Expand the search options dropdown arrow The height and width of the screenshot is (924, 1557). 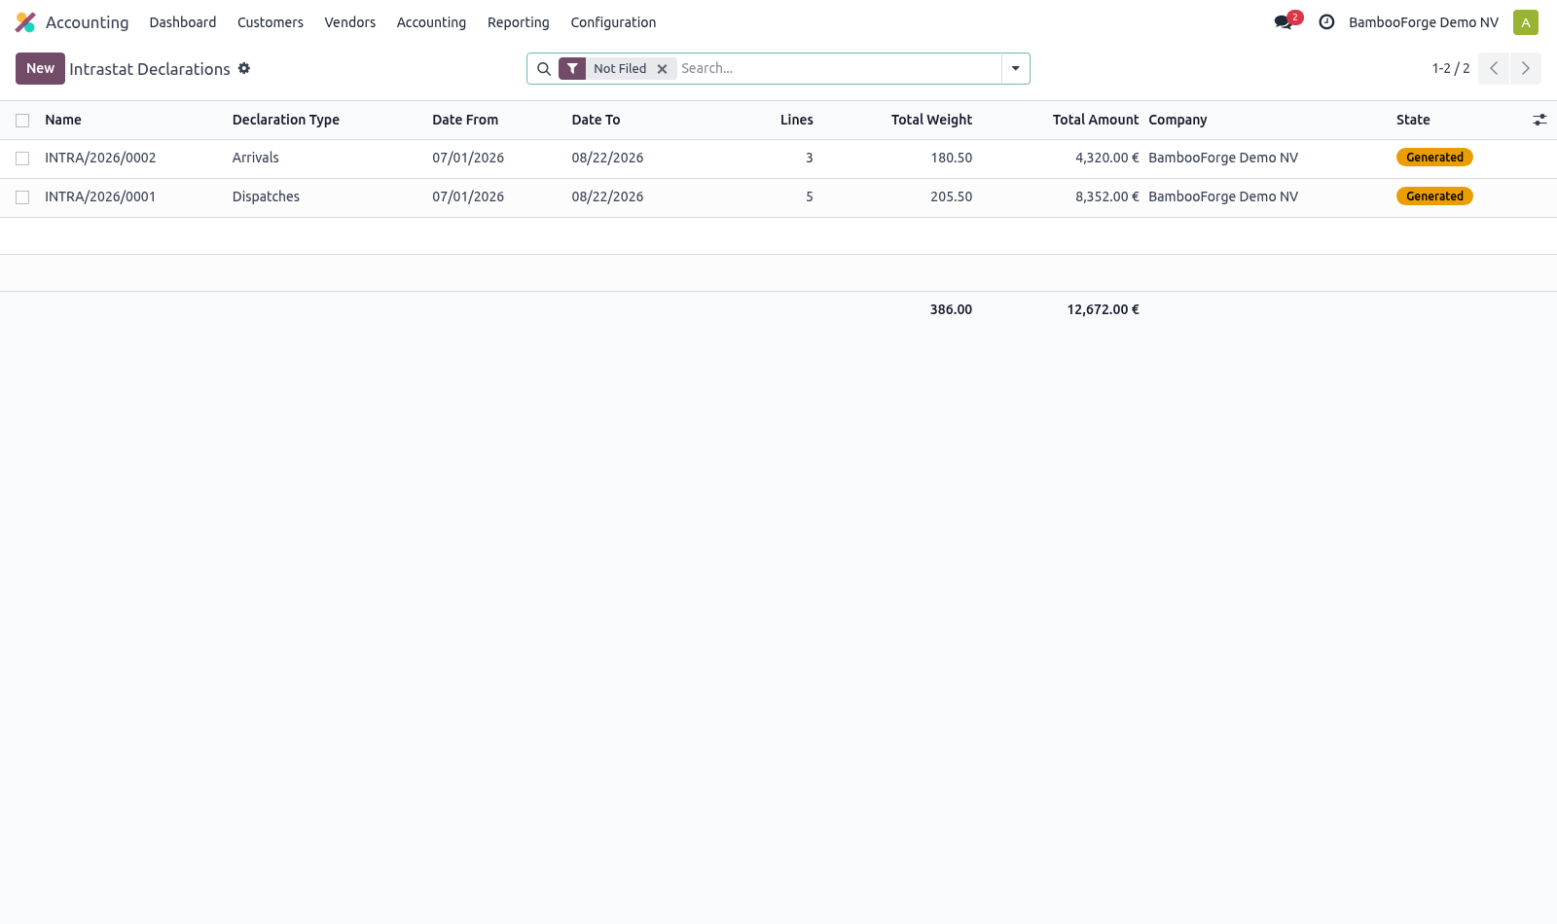[1016, 69]
